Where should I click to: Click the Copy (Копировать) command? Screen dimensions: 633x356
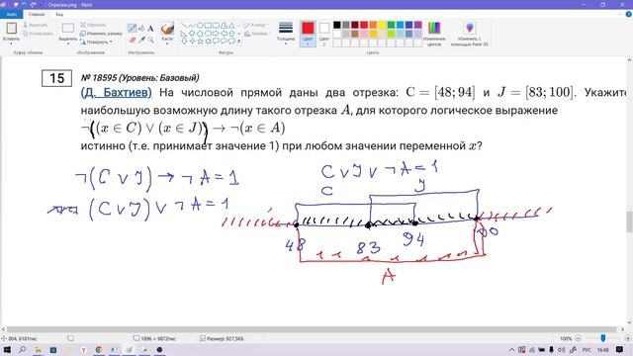click(x=38, y=34)
